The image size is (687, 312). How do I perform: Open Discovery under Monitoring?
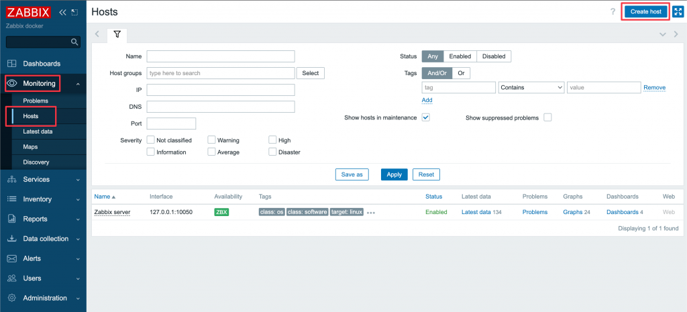[36, 162]
